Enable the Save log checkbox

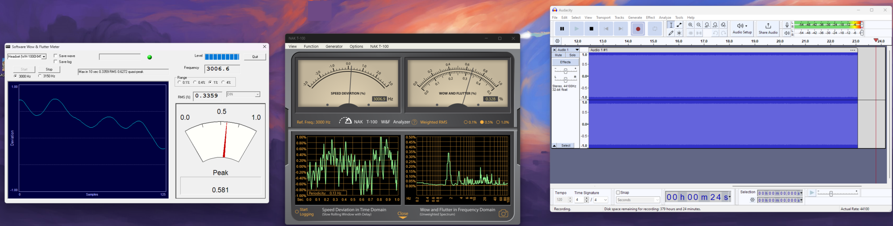55,62
